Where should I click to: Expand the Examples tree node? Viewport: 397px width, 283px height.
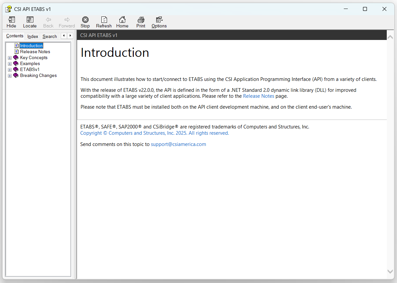[10, 64]
